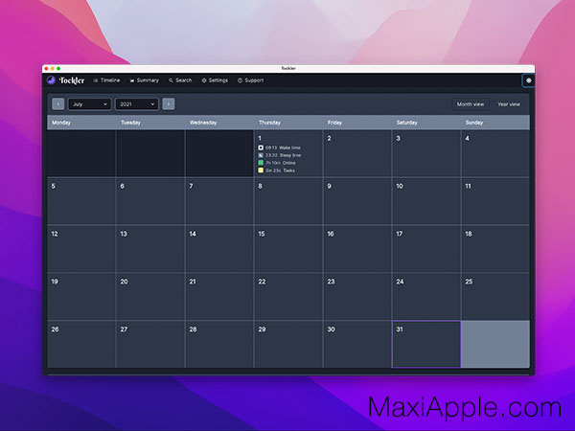Click the Saturday column header
Viewport: 575px width, 431px height.
[x=426, y=123]
